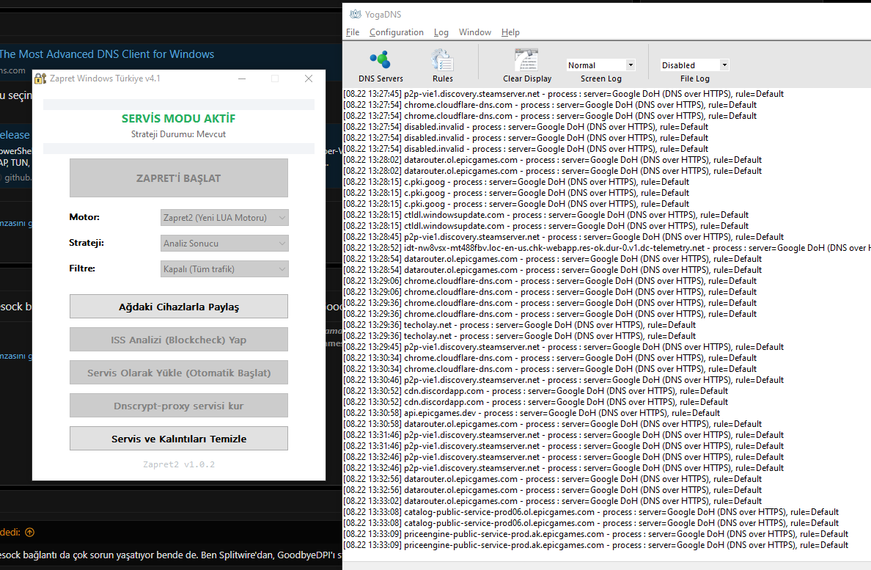Open the File menu in YogaDNS
The image size is (871, 570).
click(353, 32)
